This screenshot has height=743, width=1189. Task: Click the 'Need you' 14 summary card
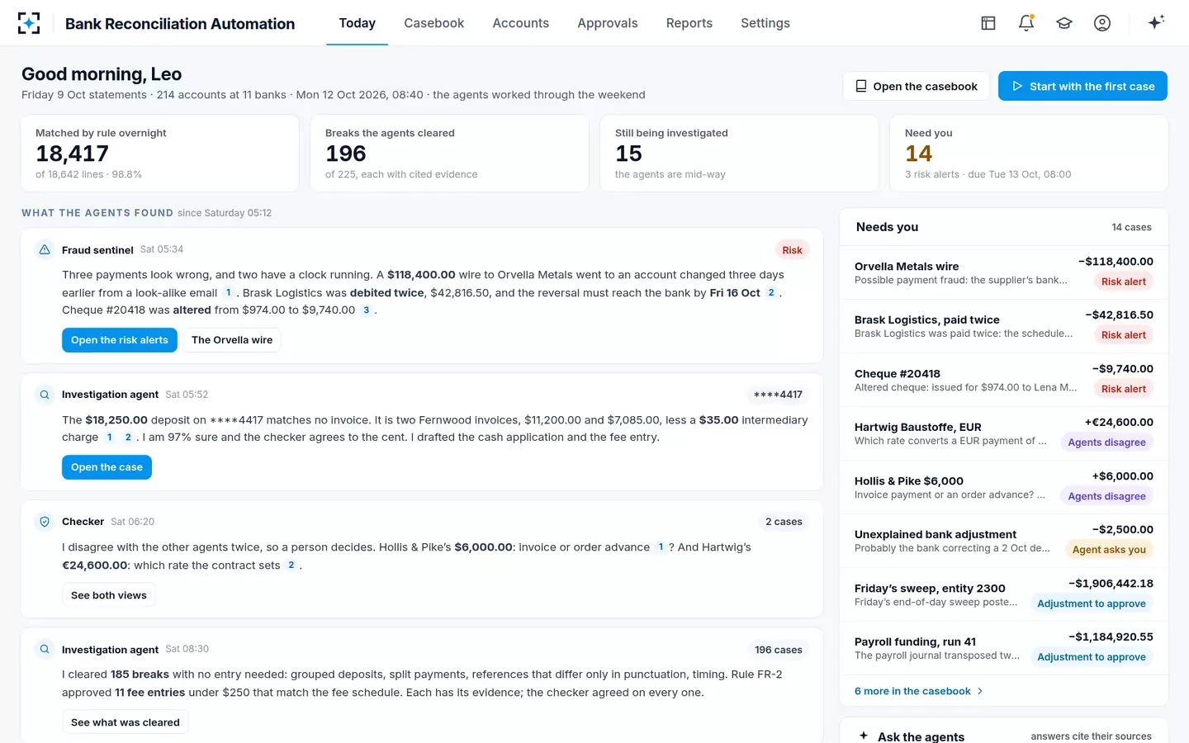click(1029, 154)
